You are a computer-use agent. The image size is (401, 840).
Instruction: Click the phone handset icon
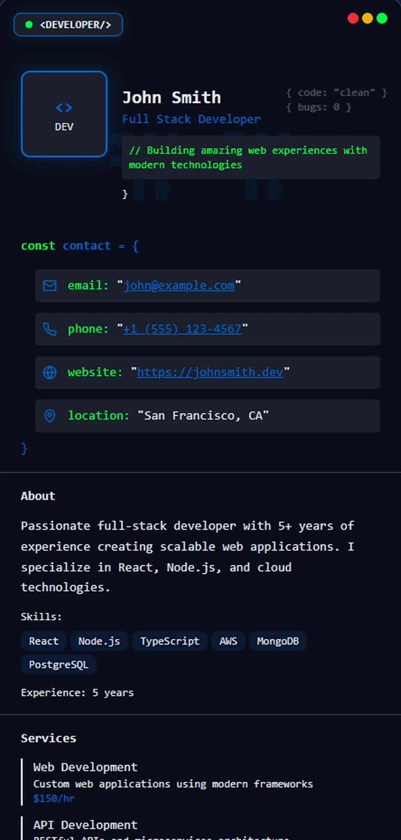pyautogui.click(x=49, y=329)
